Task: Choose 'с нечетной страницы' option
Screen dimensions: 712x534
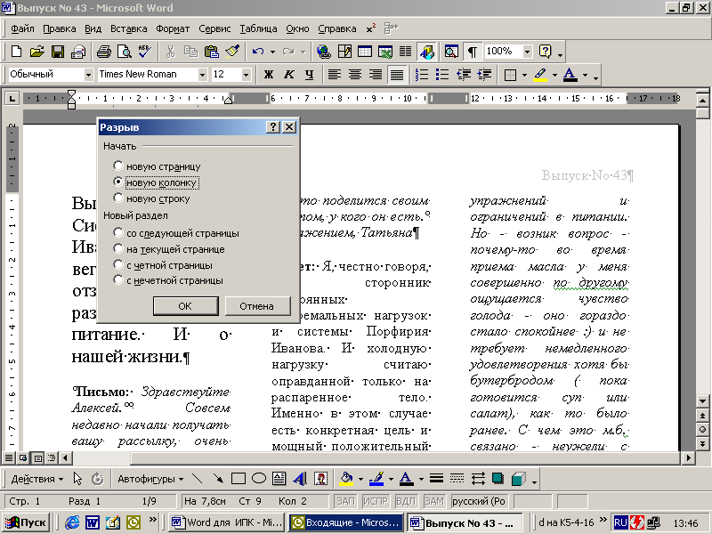Action: coord(118,279)
